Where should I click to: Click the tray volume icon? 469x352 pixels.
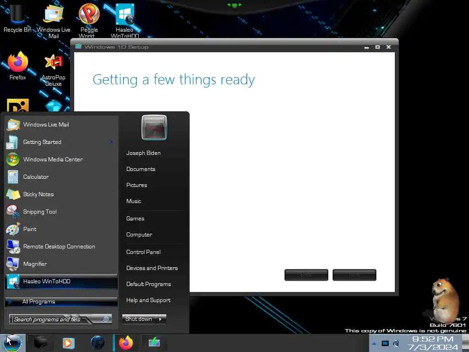(x=396, y=343)
